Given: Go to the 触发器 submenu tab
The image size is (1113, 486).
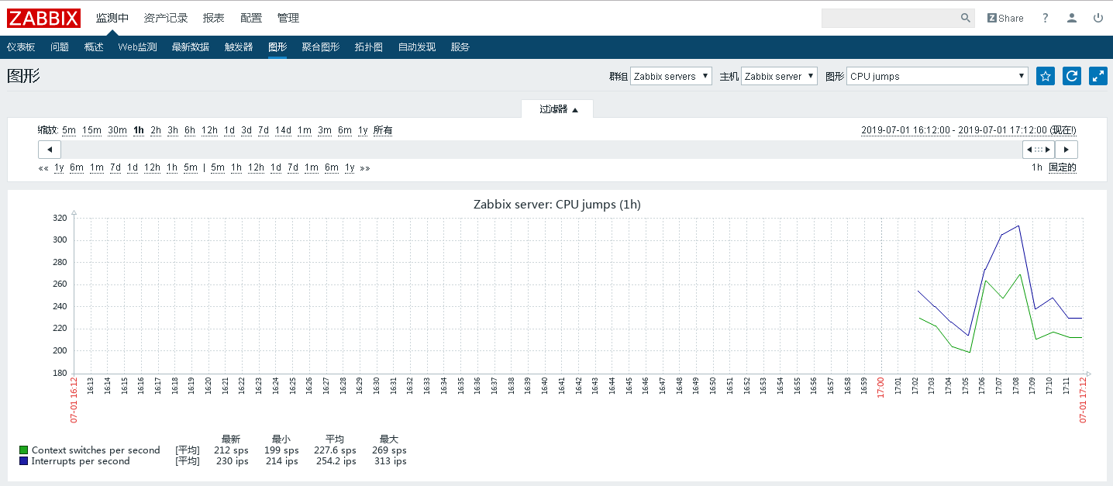Looking at the screenshot, I should click(x=239, y=47).
